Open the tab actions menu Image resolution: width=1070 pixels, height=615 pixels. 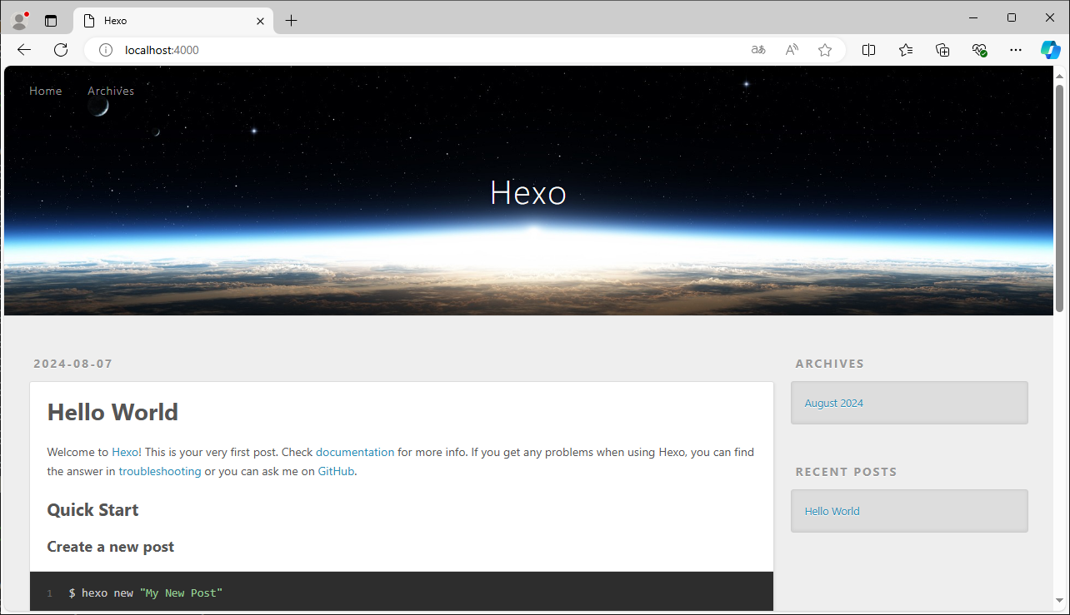pos(51,21)
